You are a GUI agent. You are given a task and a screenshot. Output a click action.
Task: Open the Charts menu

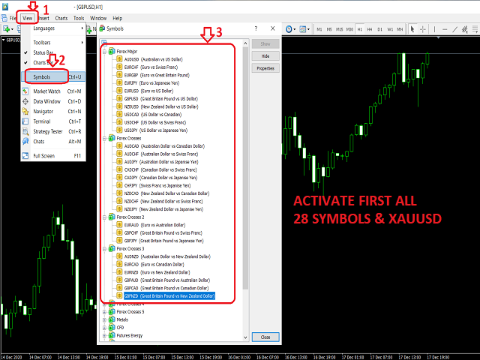(x=61, y=17)
